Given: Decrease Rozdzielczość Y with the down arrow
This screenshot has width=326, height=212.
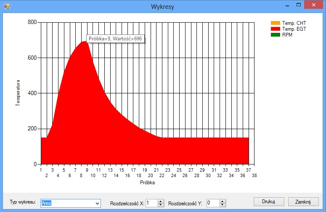Looking at the screenshot, I should (x=222, y=205).
